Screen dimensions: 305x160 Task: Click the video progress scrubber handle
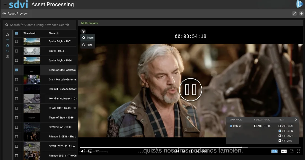pos(241,147)
